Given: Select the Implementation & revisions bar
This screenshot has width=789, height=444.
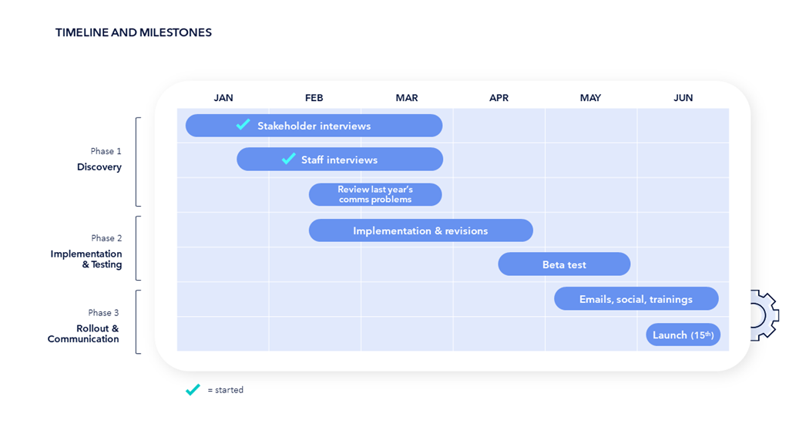Looking at the screenshot, I should pos(421,230).
